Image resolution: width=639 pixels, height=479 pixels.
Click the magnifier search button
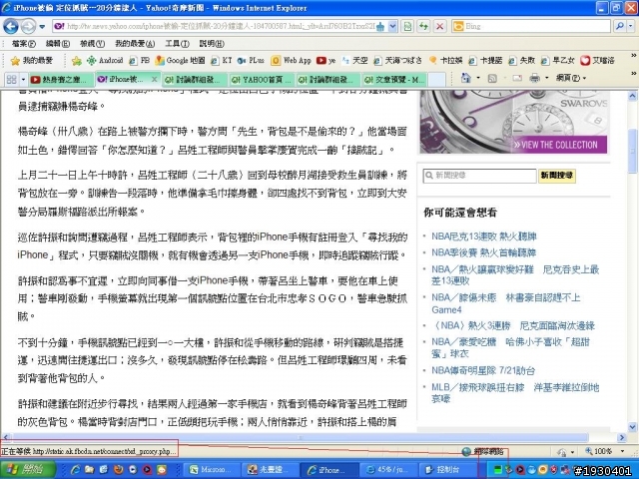coord(619,27)
